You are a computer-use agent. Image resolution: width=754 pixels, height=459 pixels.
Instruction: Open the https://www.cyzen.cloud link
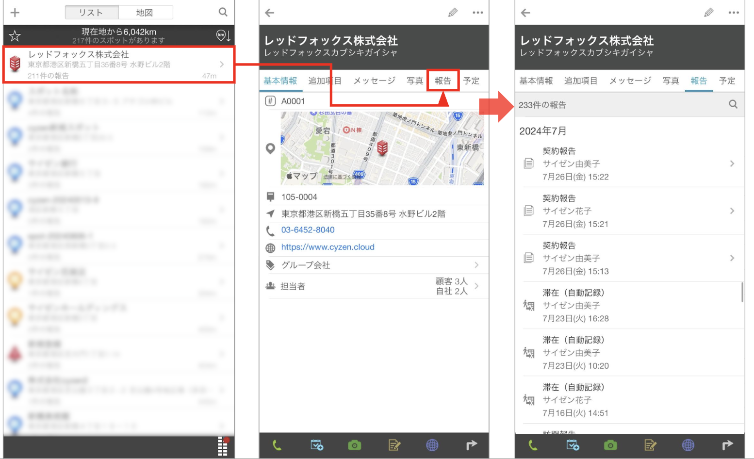(328, 247)
